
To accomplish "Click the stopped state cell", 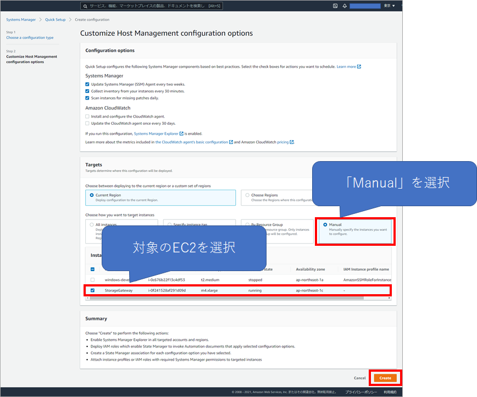I will 255,280.
